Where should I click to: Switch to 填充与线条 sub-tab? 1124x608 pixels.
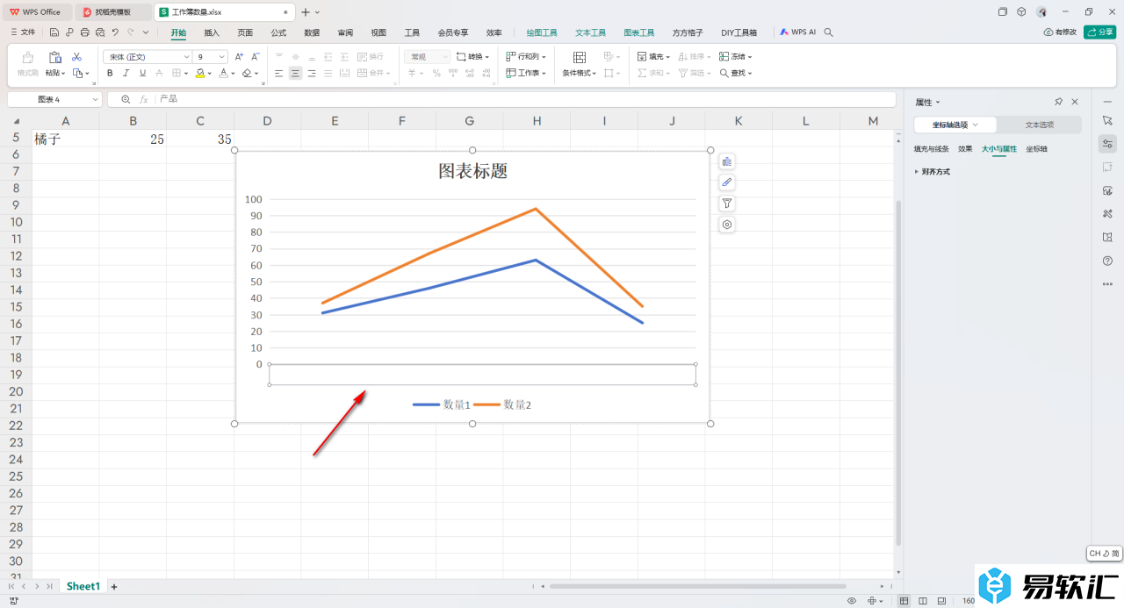pos(932,149)
